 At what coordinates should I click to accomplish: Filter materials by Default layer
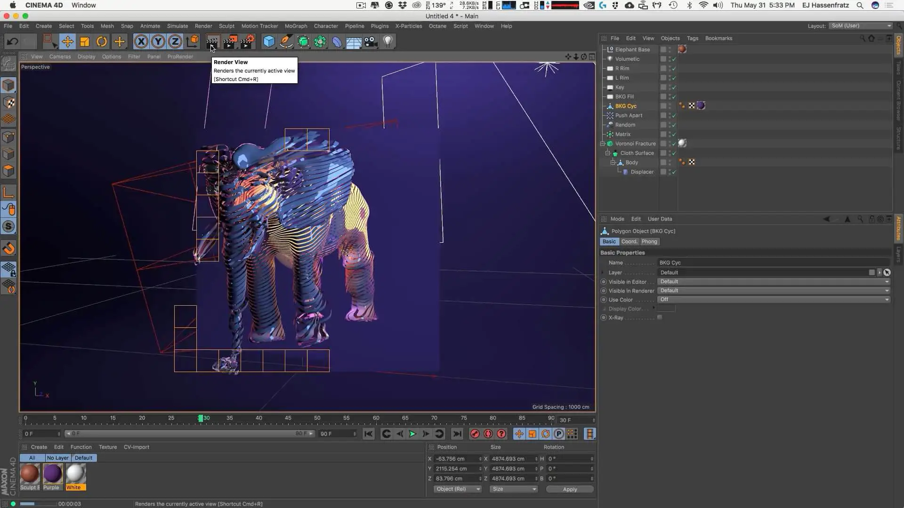click(x=84, y=458)
